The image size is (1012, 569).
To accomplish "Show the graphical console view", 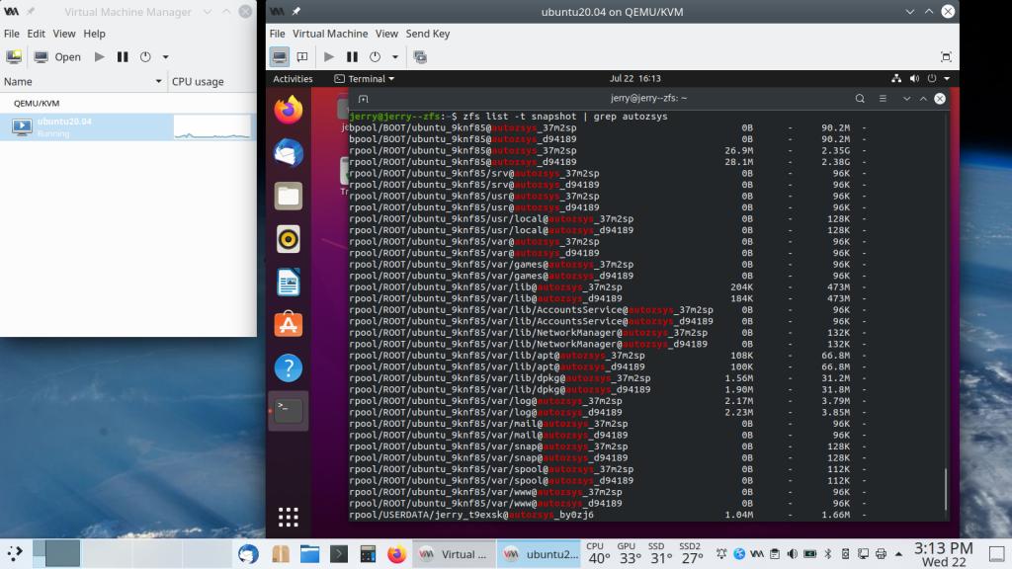I will click(280, 57).
